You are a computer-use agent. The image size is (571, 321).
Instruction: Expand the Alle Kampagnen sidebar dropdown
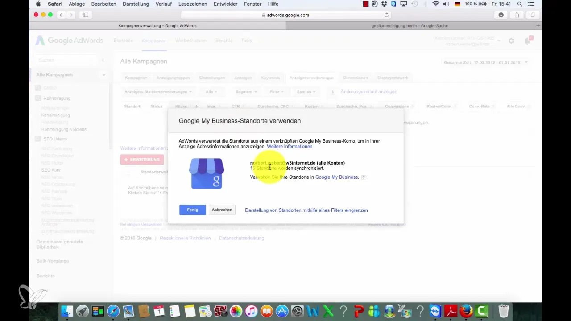click(104, 75)
